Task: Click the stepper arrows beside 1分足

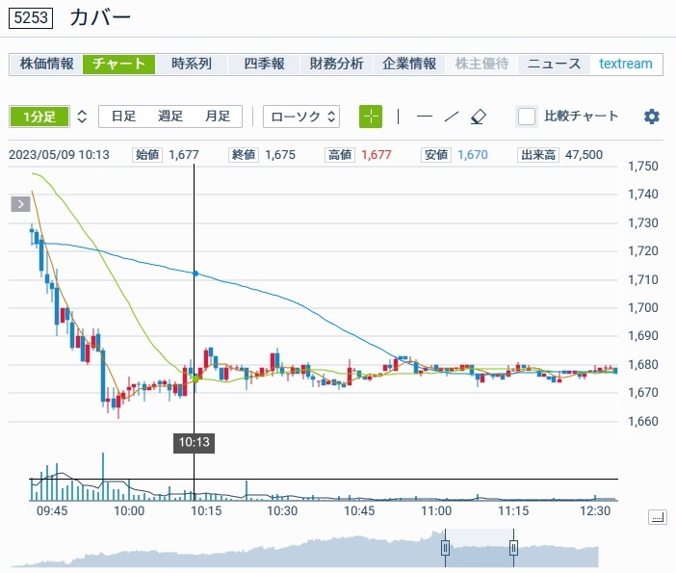Action: point(82,117)
